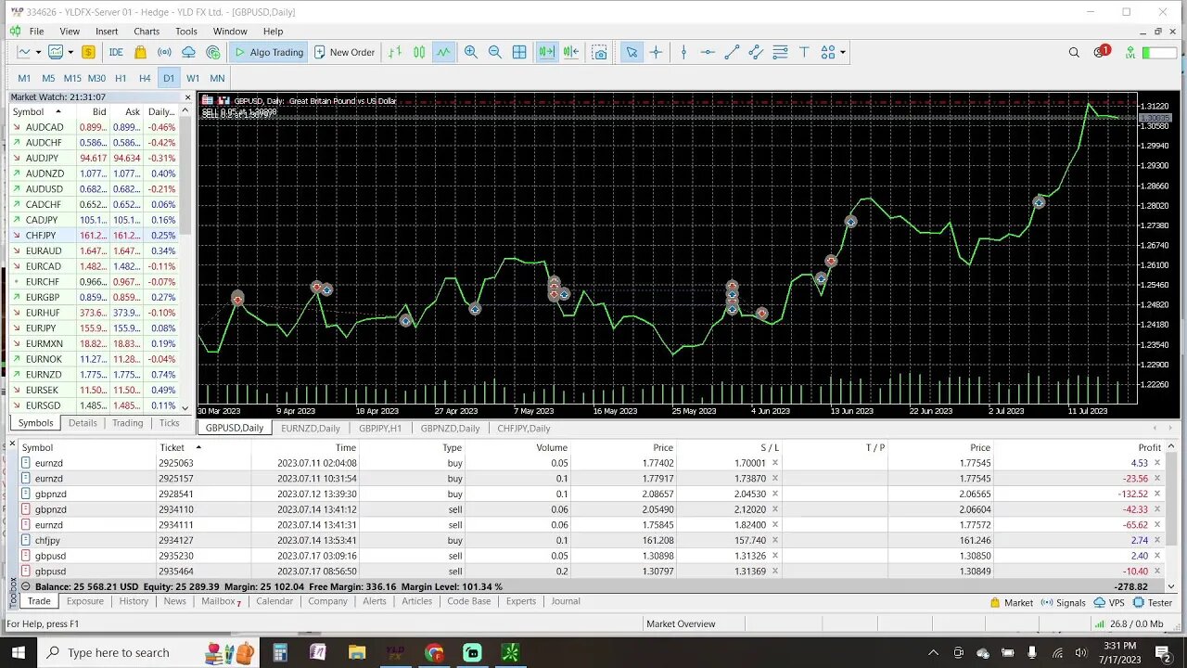
Task: Select the text label tool
Action: pos(804,53)
